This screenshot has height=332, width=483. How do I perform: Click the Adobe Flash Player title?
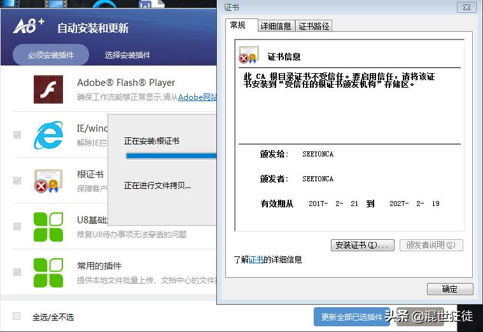126,83
